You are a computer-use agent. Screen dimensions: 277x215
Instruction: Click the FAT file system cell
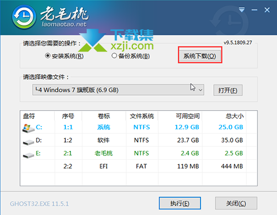141,166
